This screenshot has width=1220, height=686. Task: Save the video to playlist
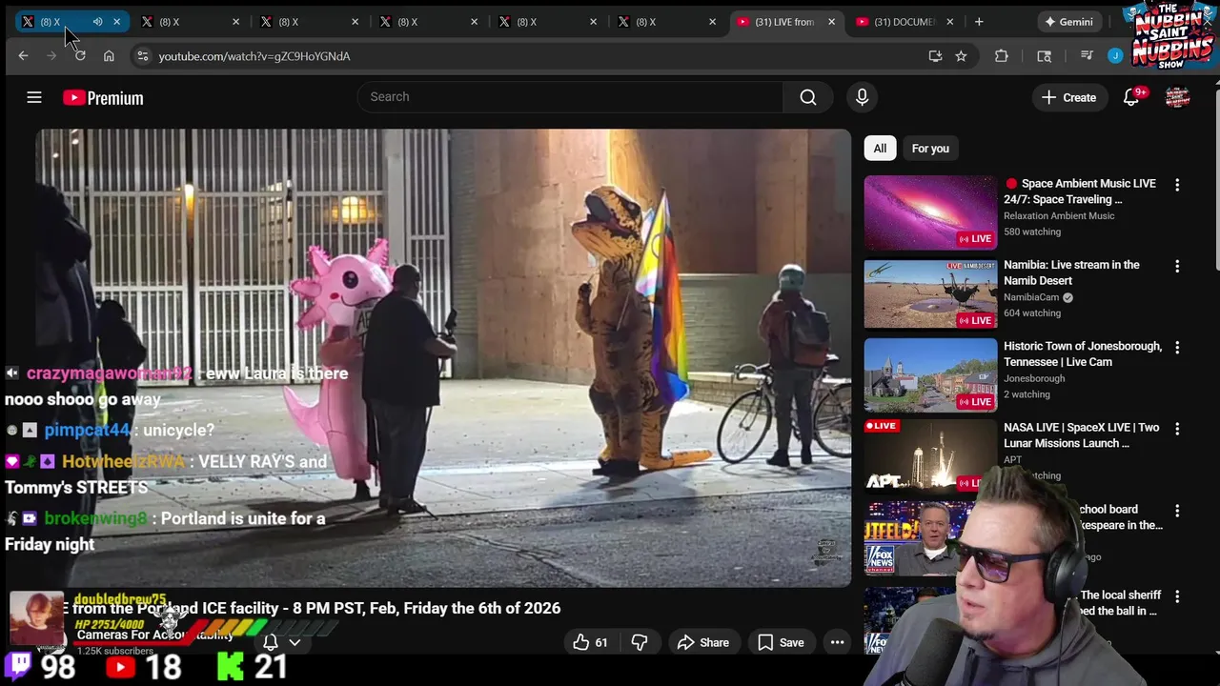[x=781, y=642]
